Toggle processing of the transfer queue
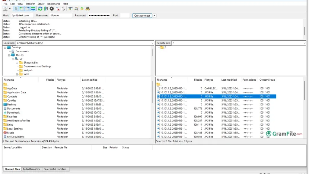This screenshot has width=309, height=174. 46,9
